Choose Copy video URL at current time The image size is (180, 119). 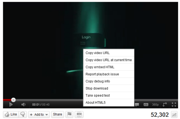(109, 60)
